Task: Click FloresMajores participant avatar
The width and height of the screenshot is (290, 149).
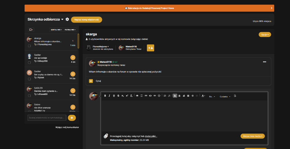Action: point(89,48)
